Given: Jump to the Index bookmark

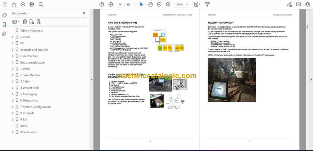Looking at the screenshot, I should click(x=24, y=126).
